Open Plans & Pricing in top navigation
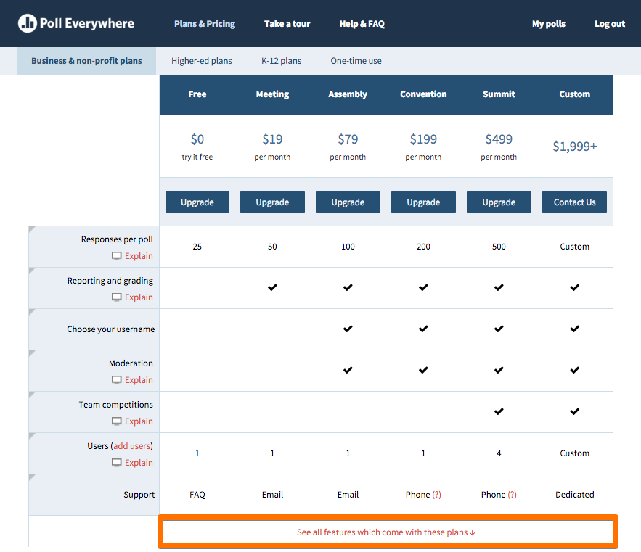 coord(205,24)
